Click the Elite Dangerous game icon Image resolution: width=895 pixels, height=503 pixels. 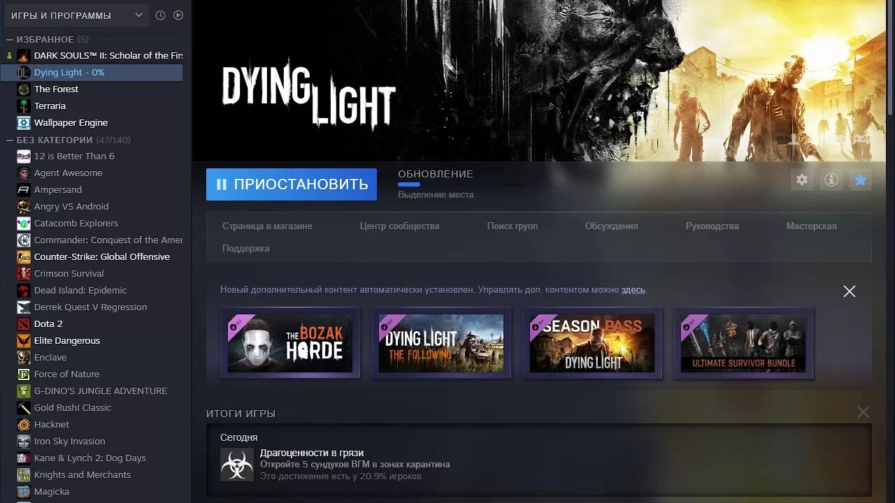pos(24,340)
